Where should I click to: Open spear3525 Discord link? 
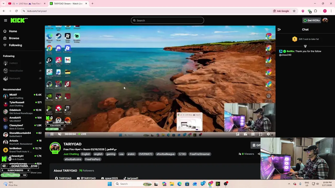109,178
